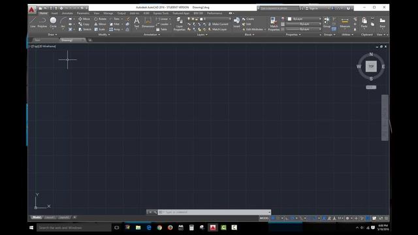The image size is (418, 235).
Task: Click the Scale tool
Action: 99,29
